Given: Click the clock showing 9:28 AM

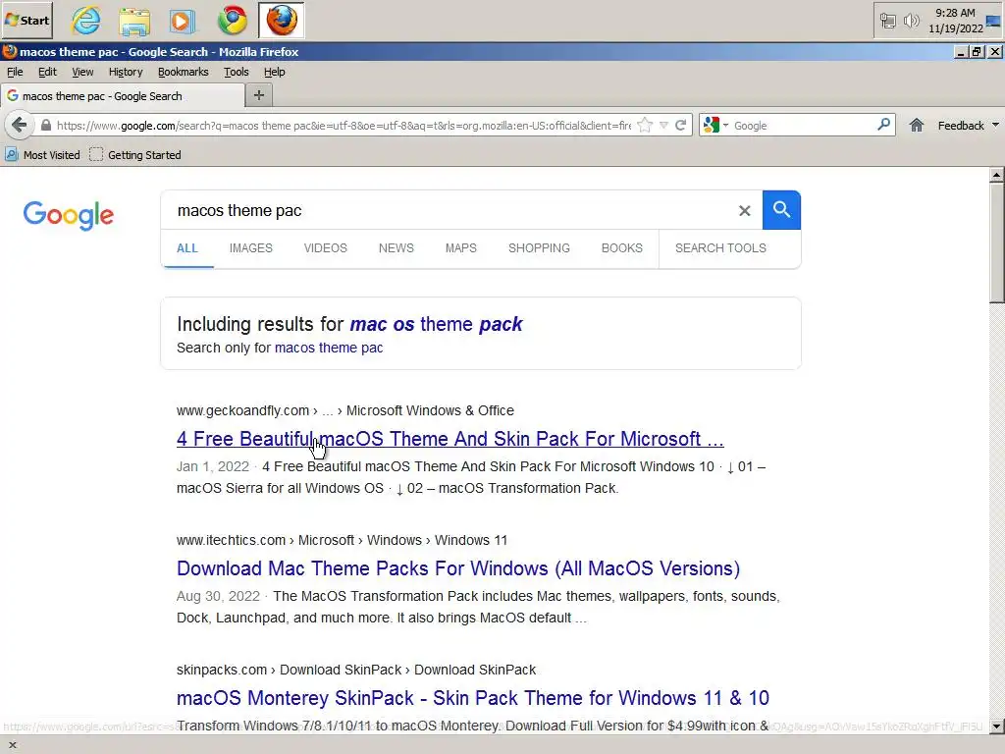Looking at the screenshot, I should pos(955,13).
